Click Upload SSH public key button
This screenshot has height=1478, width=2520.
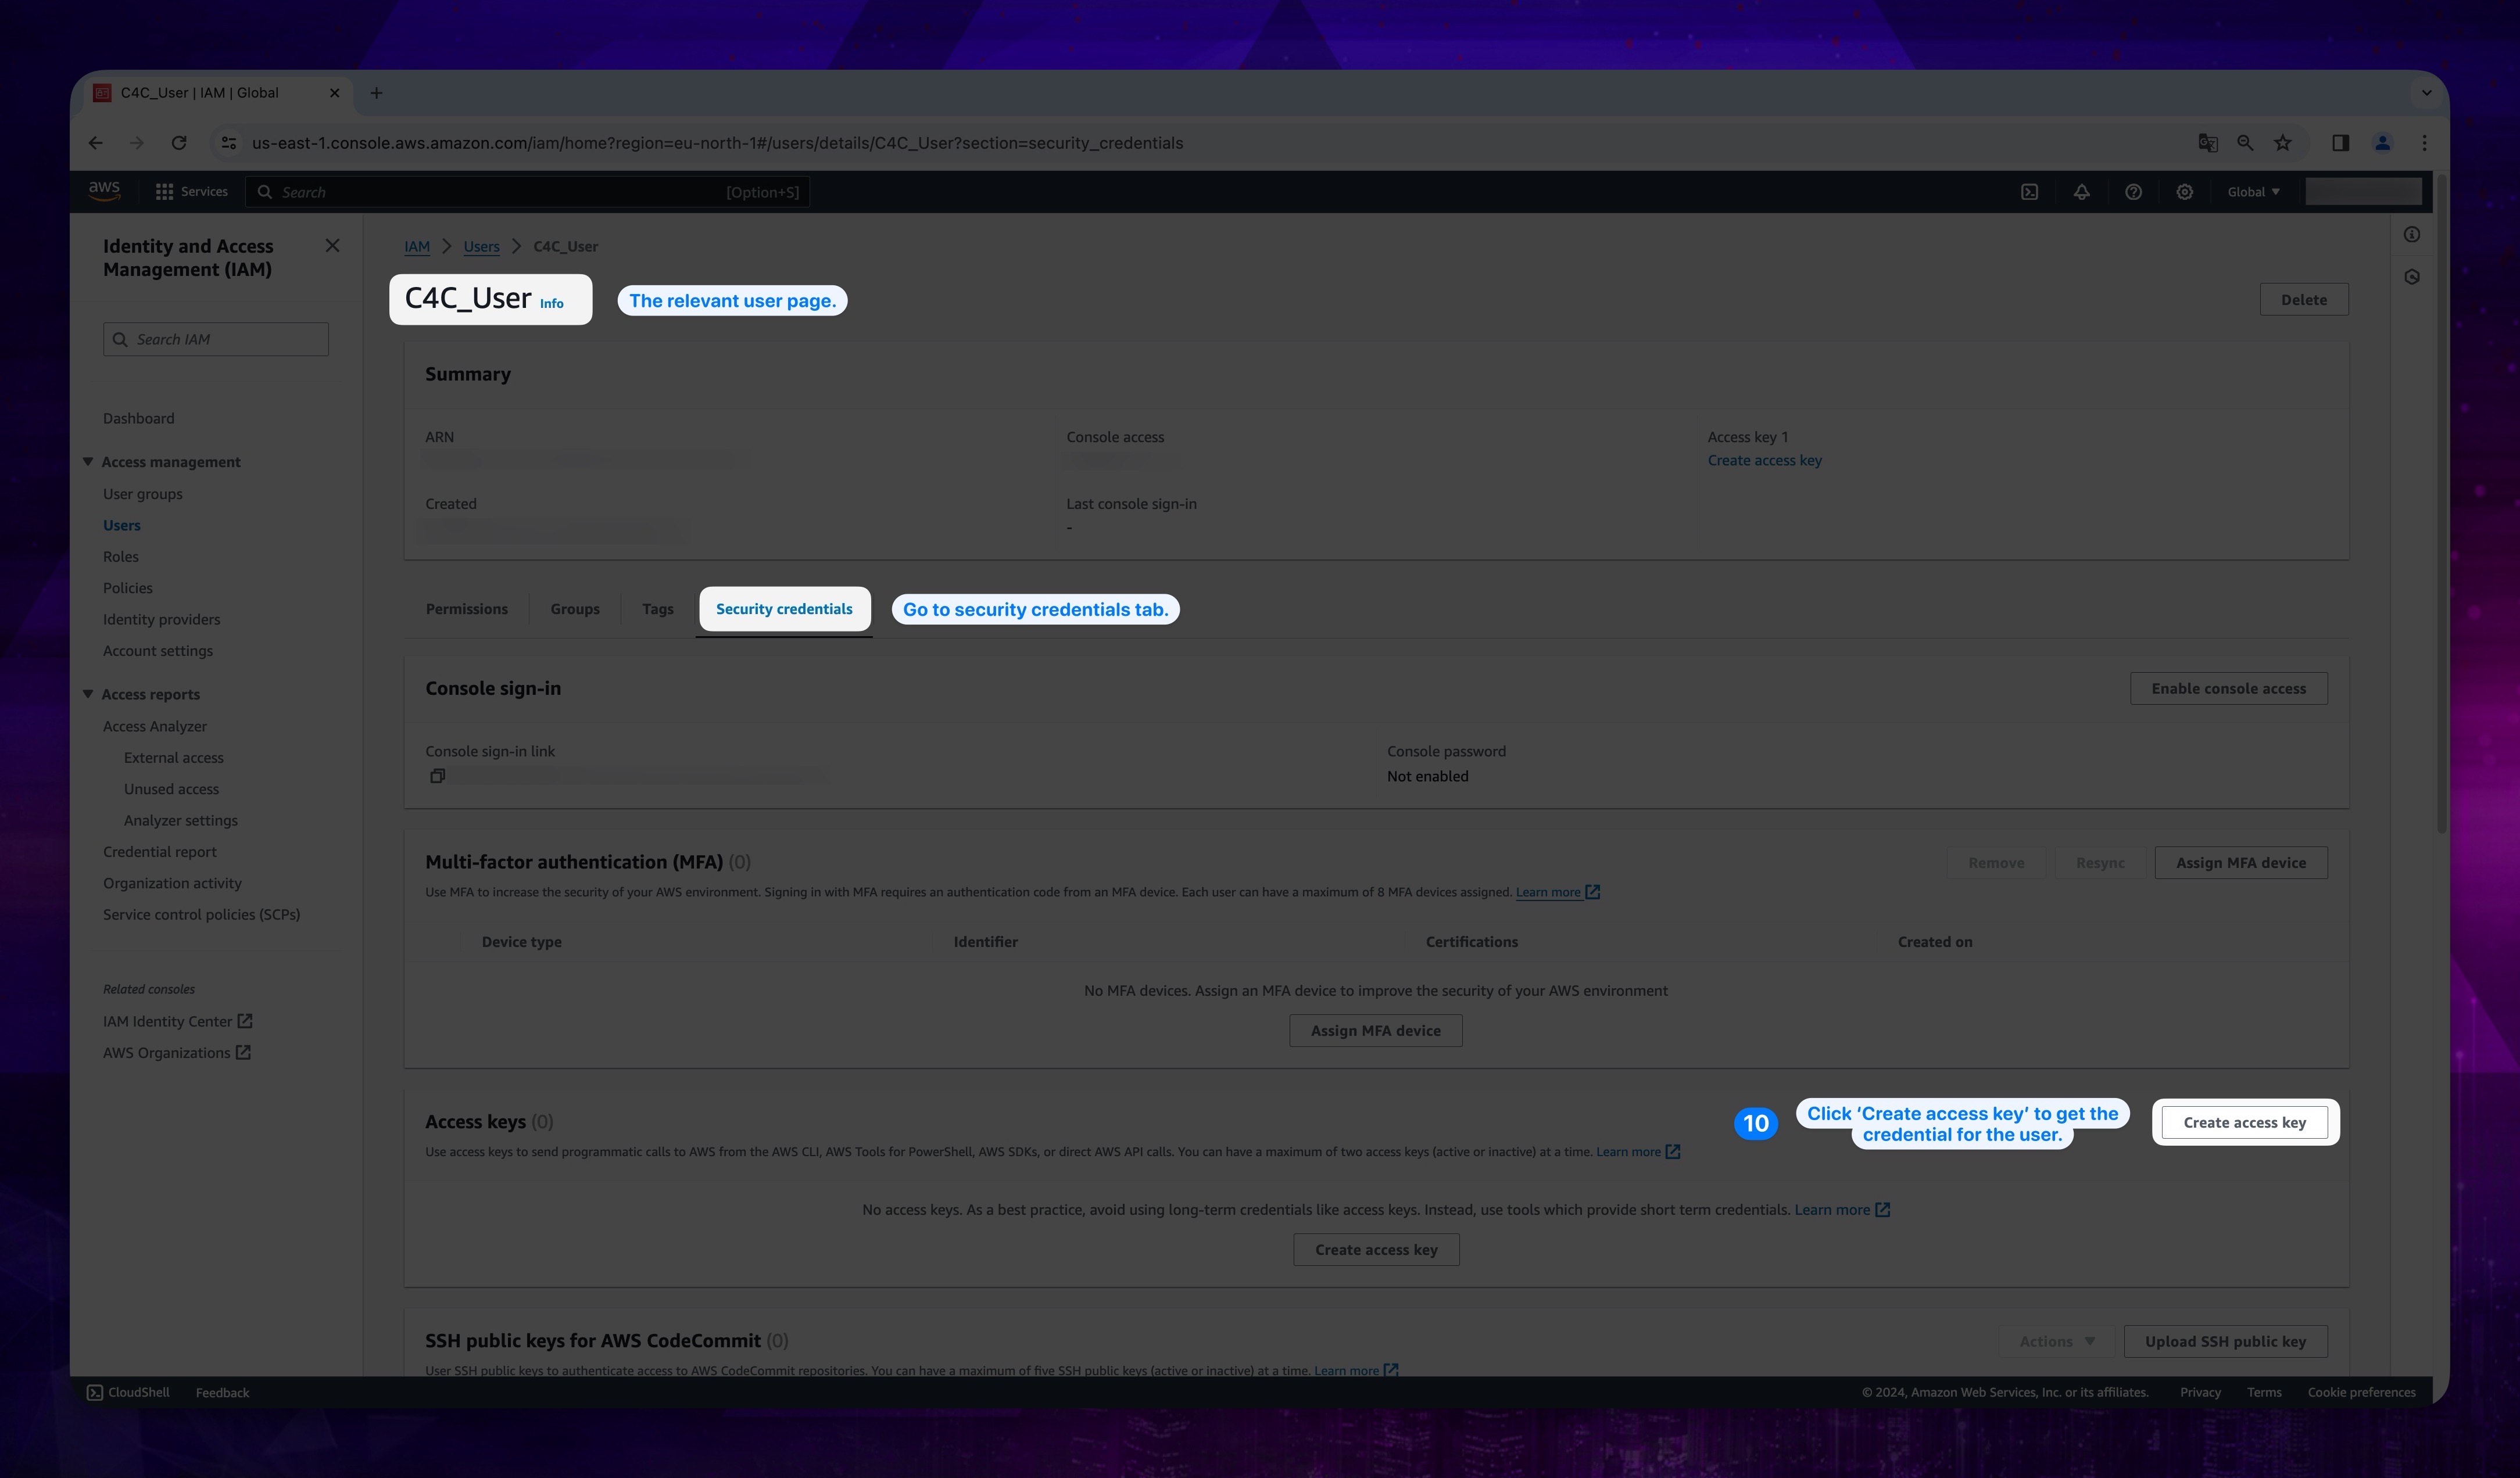click(x=2226, y=1341)
